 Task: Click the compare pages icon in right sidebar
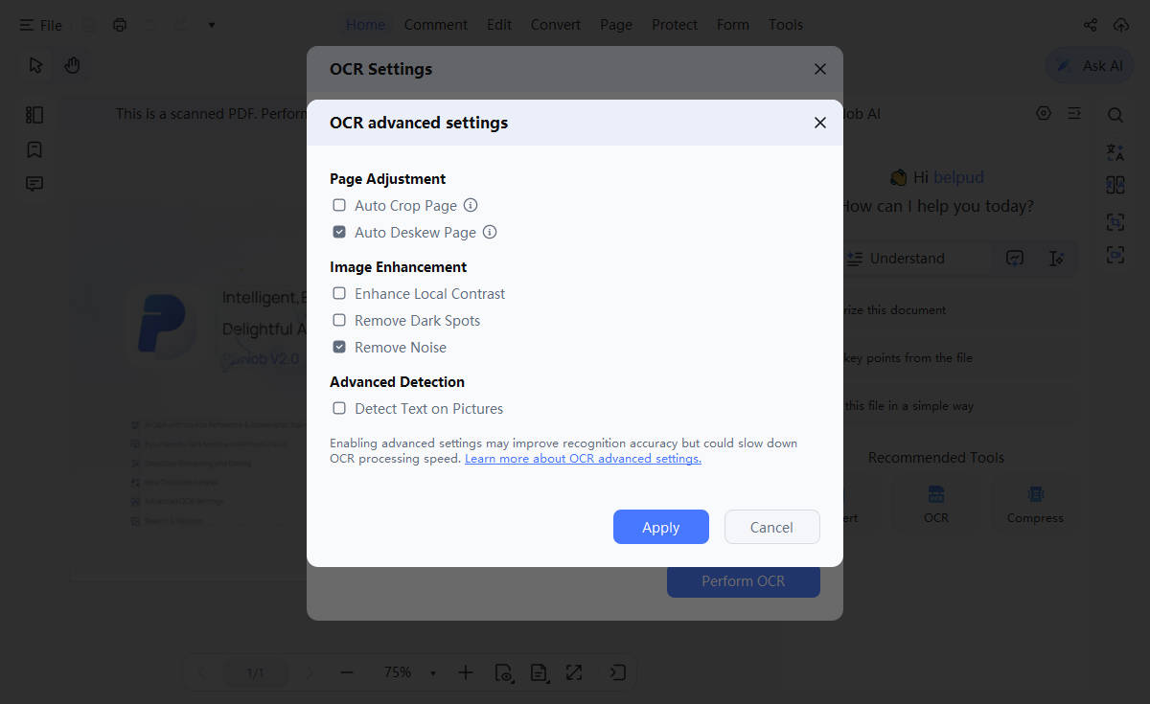click(x=1115, y=185)
